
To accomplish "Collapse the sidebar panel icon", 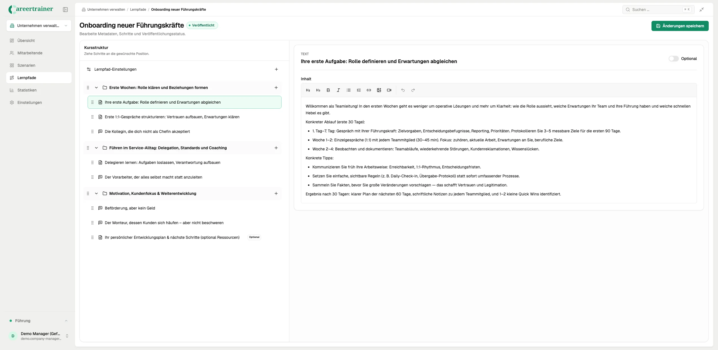I will (65, 10).
